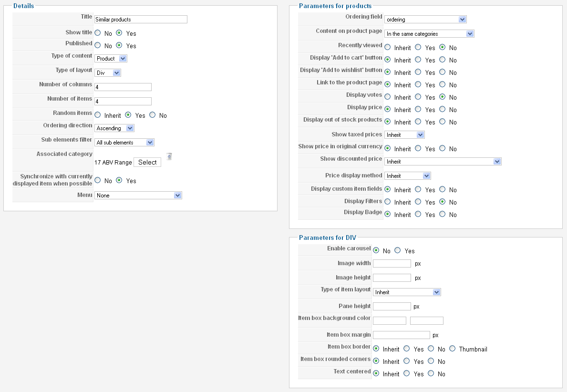Image resolution: width=567 pixels, height=392 pixels.
Task: Expand the Show discounted price dropdown
Action: point(443,162)
